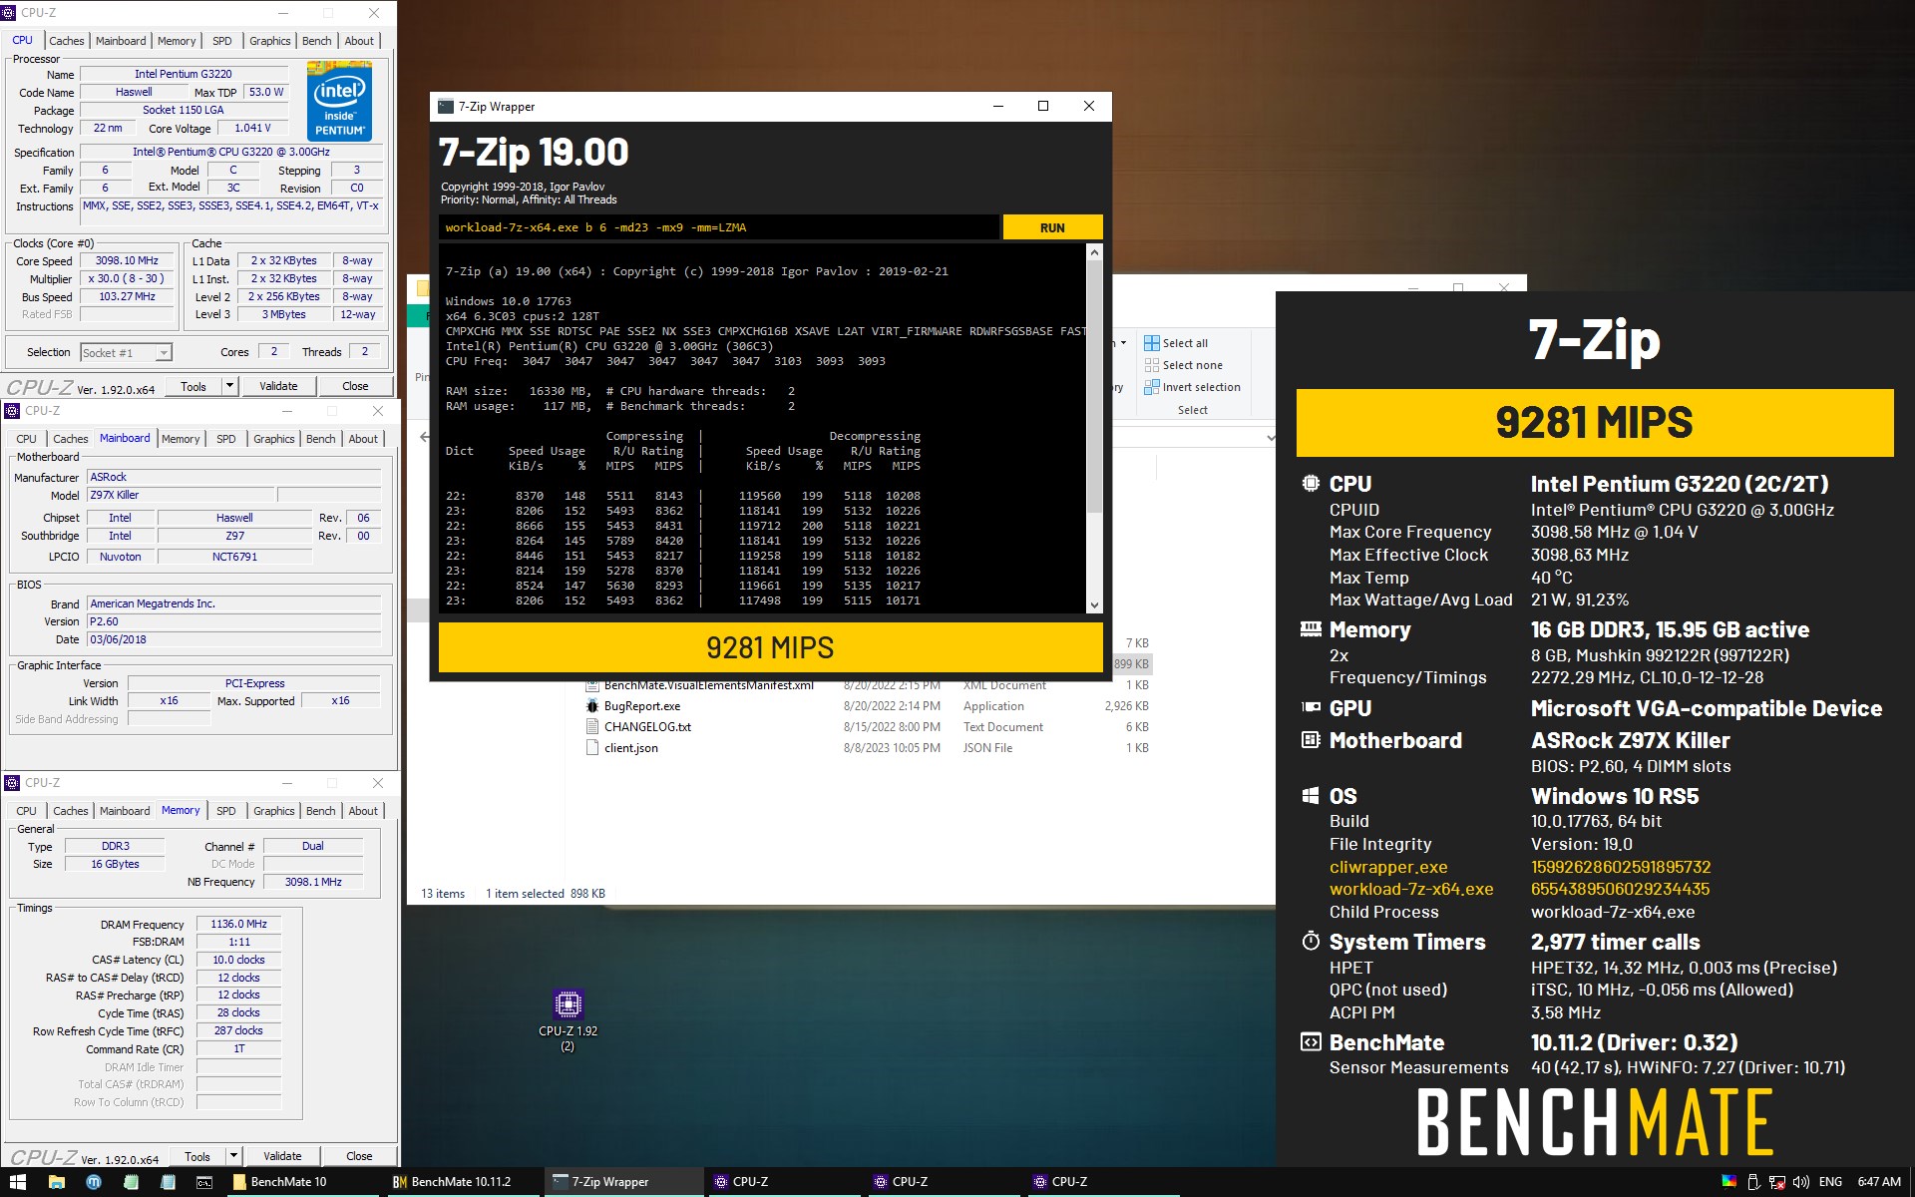Open About tab in bottom CPU-Z window
The height and width of the screenshot is (1197, 1915).
[x=363, y=811]
